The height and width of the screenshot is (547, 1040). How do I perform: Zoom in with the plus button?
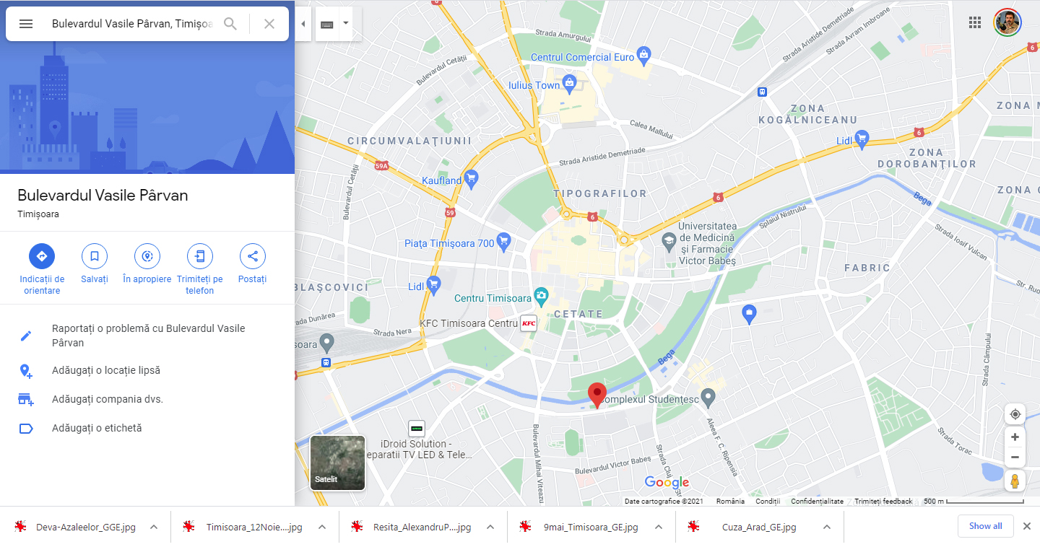(1015, 437)
